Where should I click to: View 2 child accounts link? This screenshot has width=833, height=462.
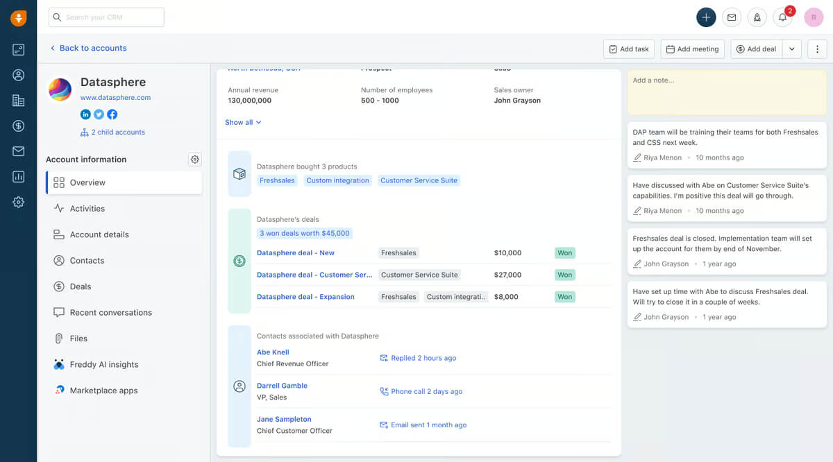(x=112, y=132)
